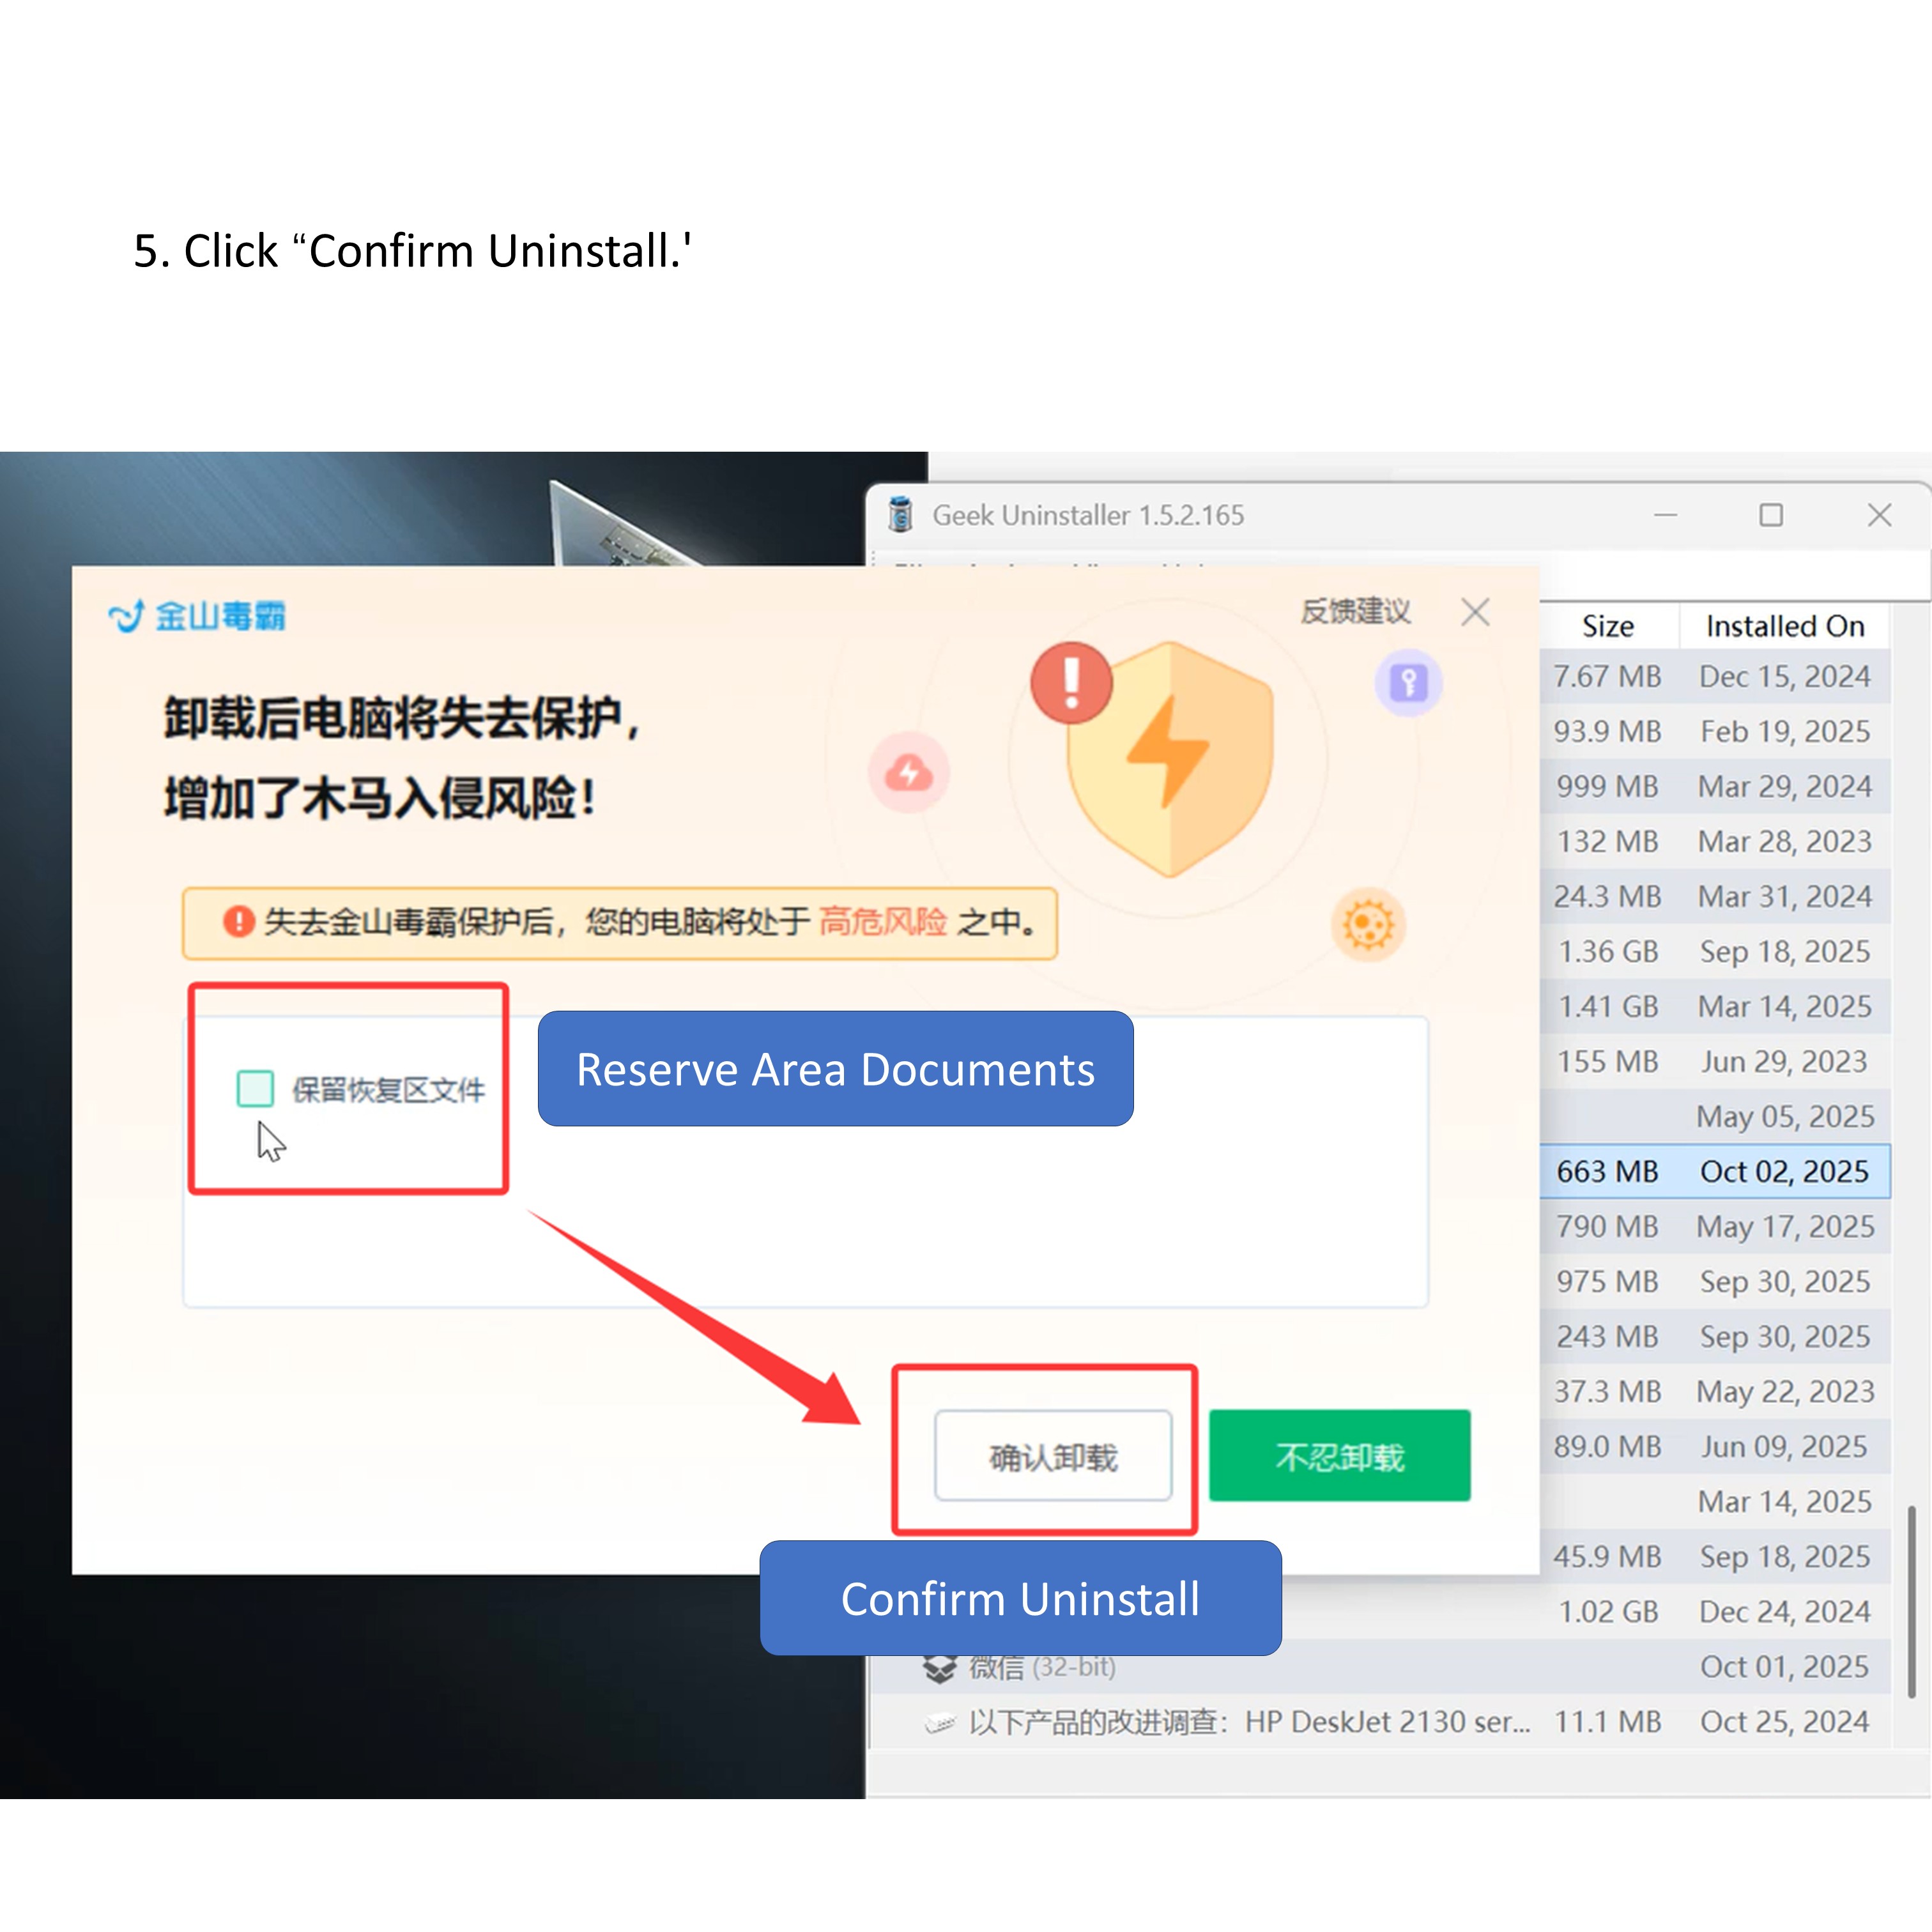Tick the 保留恢复区文件 checkbox
The height and width of the screenshot is (1932, 1932).
[255, 1088]
